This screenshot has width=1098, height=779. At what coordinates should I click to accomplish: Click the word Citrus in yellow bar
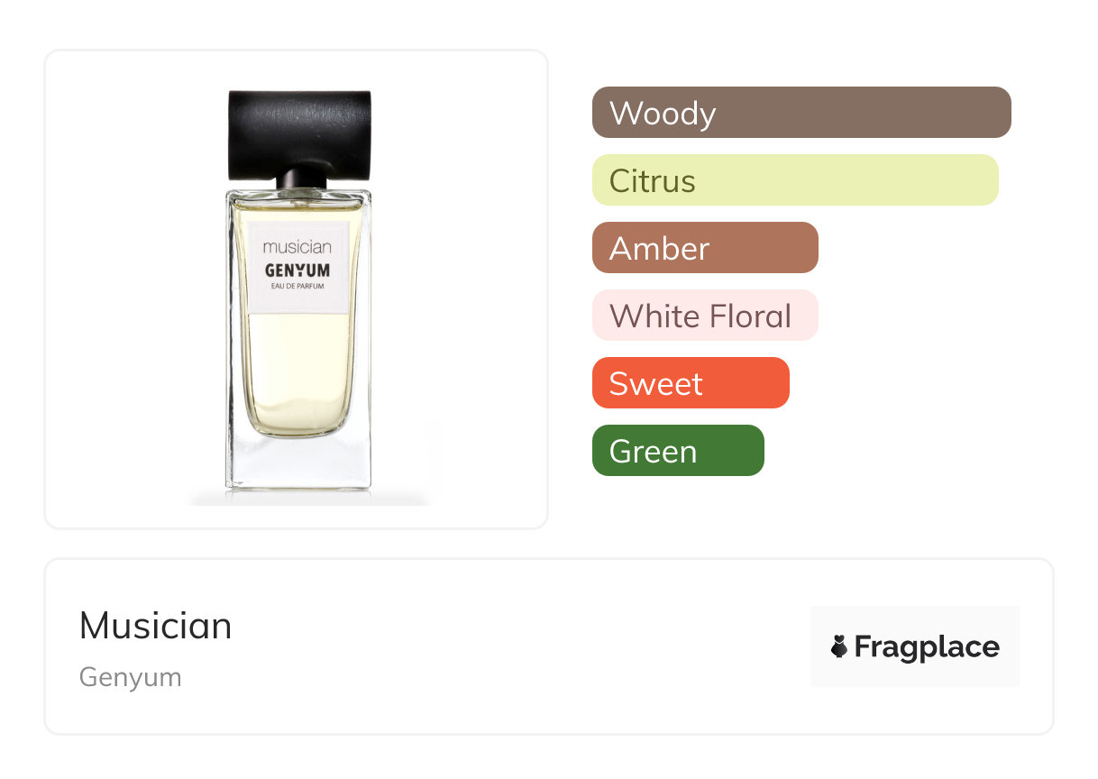click(652, 181)
